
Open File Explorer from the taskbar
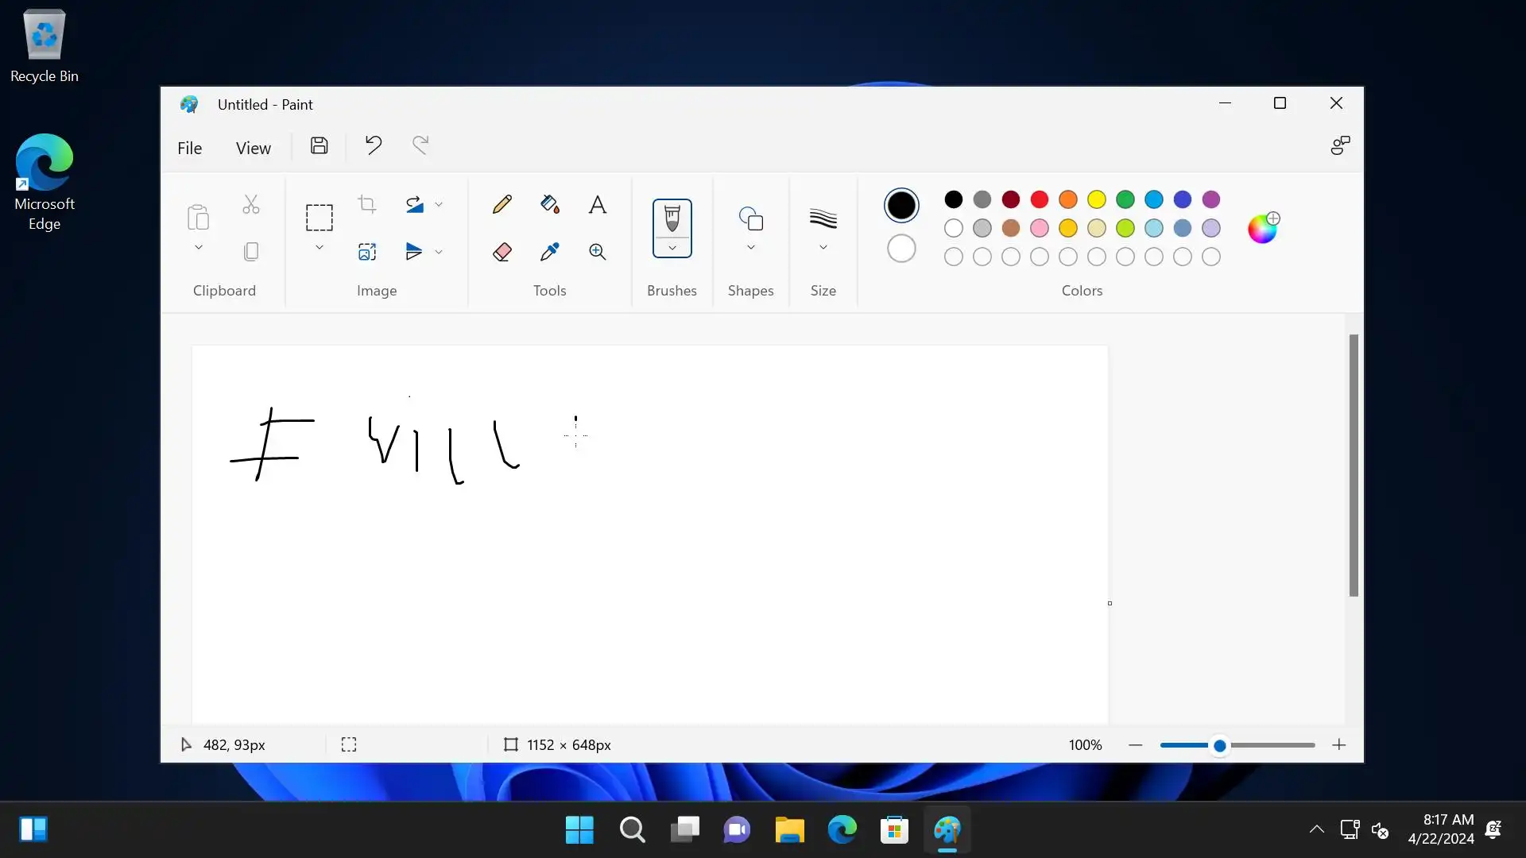(789, 830)
